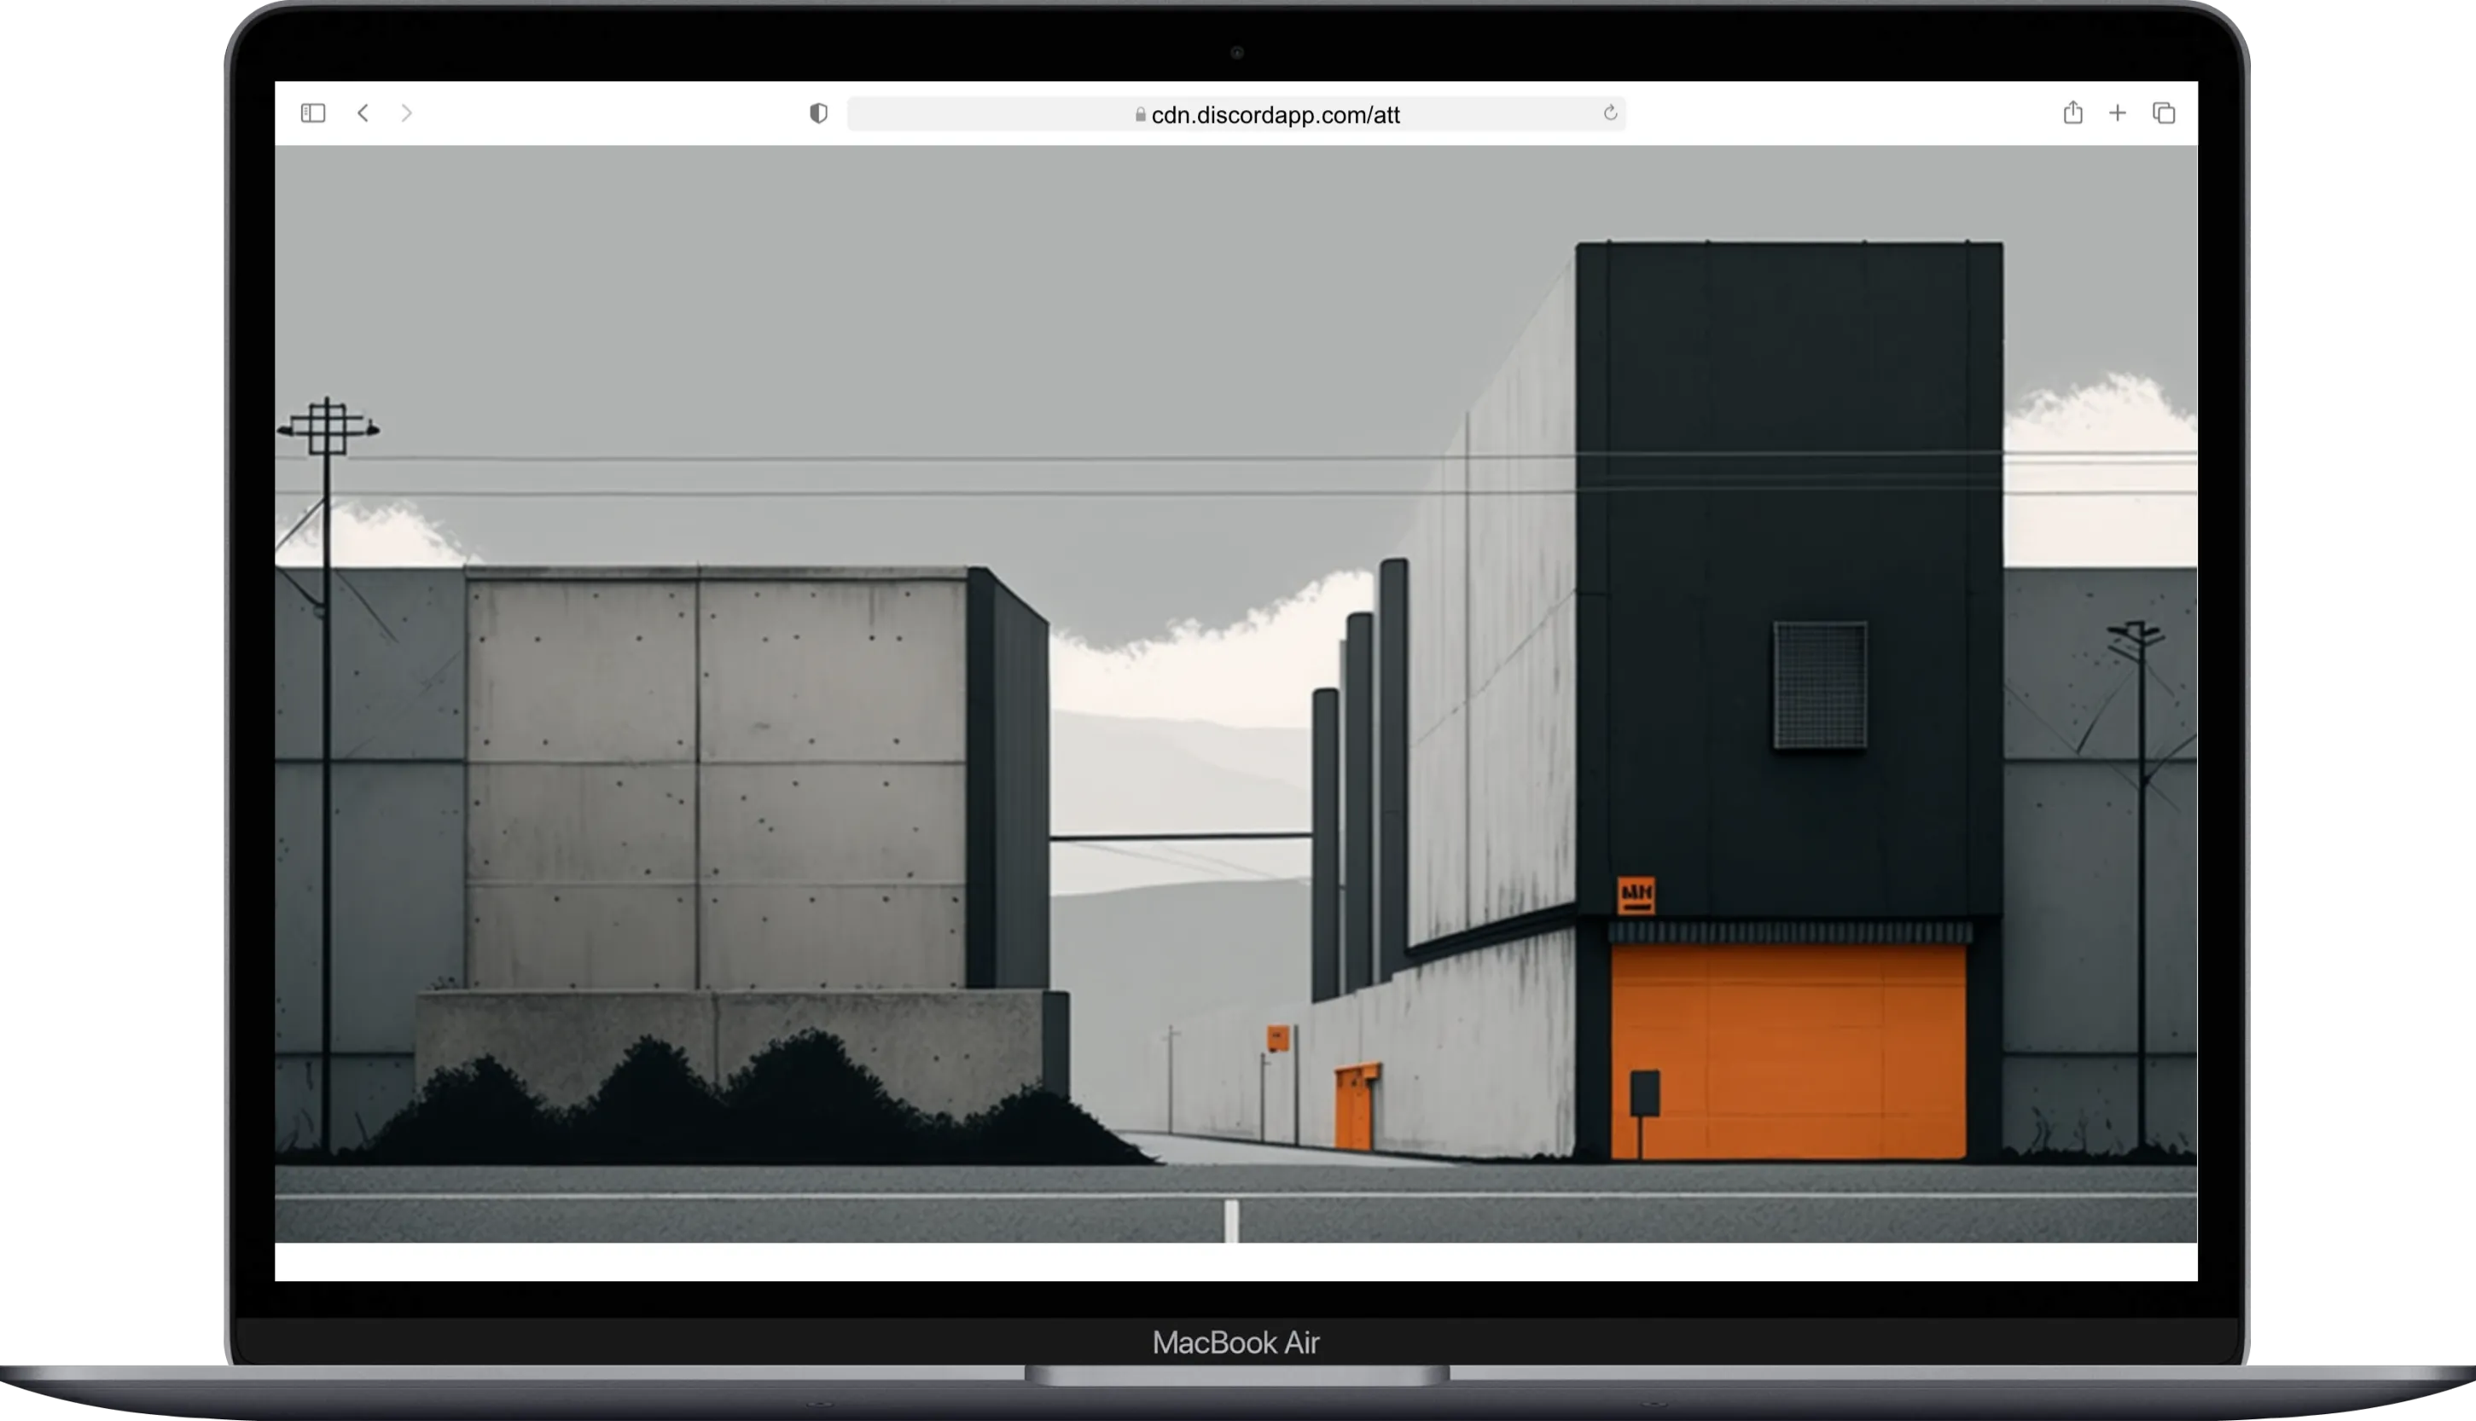Open a new tab with the plus button
2476x1421 pixels.
point(2117,113)
